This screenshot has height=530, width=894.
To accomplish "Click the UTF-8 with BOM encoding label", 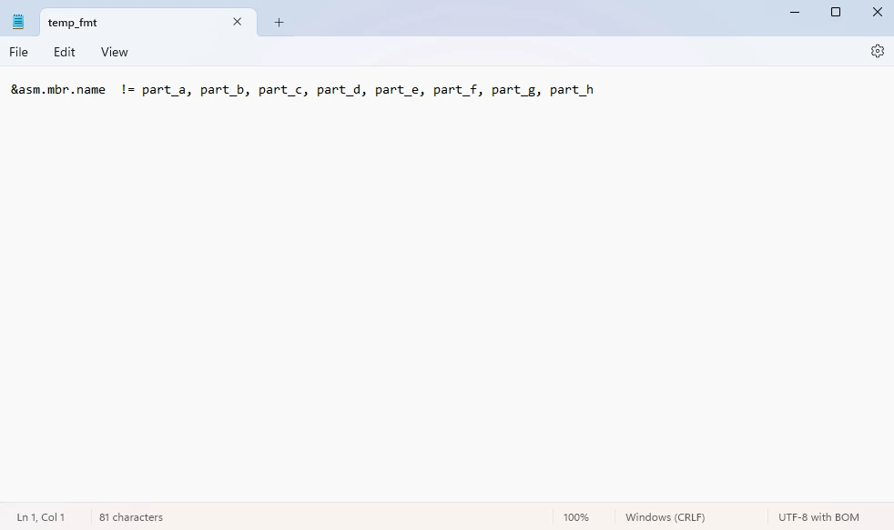I will [818, 516].
